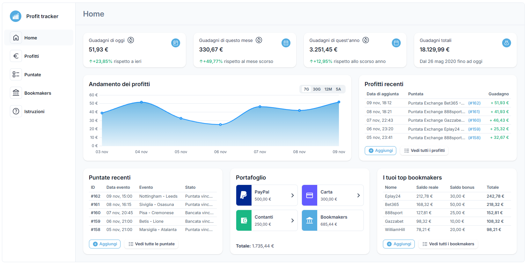
Task: Go to the Puntate section
Action: point(39,75)
